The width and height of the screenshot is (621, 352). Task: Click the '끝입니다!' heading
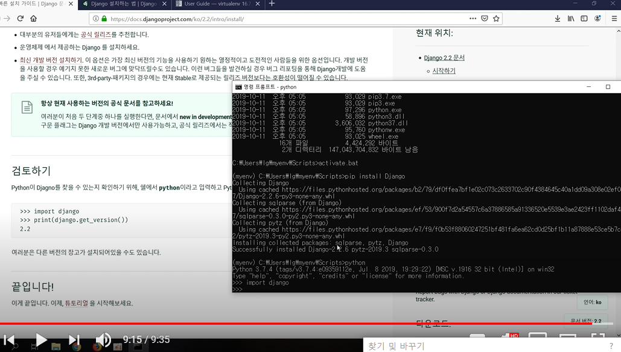(x=33, y=286)
